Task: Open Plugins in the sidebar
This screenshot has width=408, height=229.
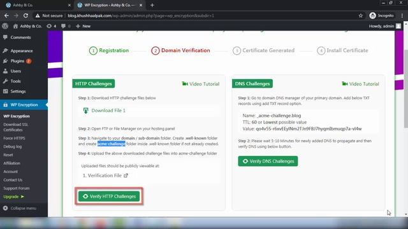Action: click(x=17, y=61)
